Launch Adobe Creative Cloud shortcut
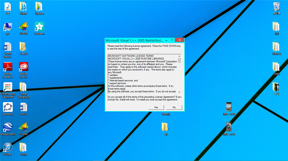 pos(24,67)
